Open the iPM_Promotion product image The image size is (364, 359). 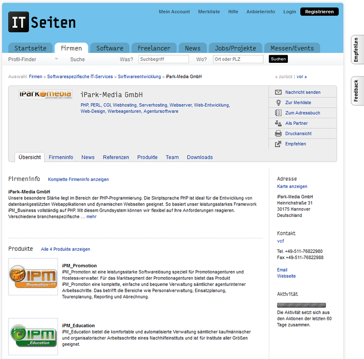pyautogui.click(x=33, y=277)
